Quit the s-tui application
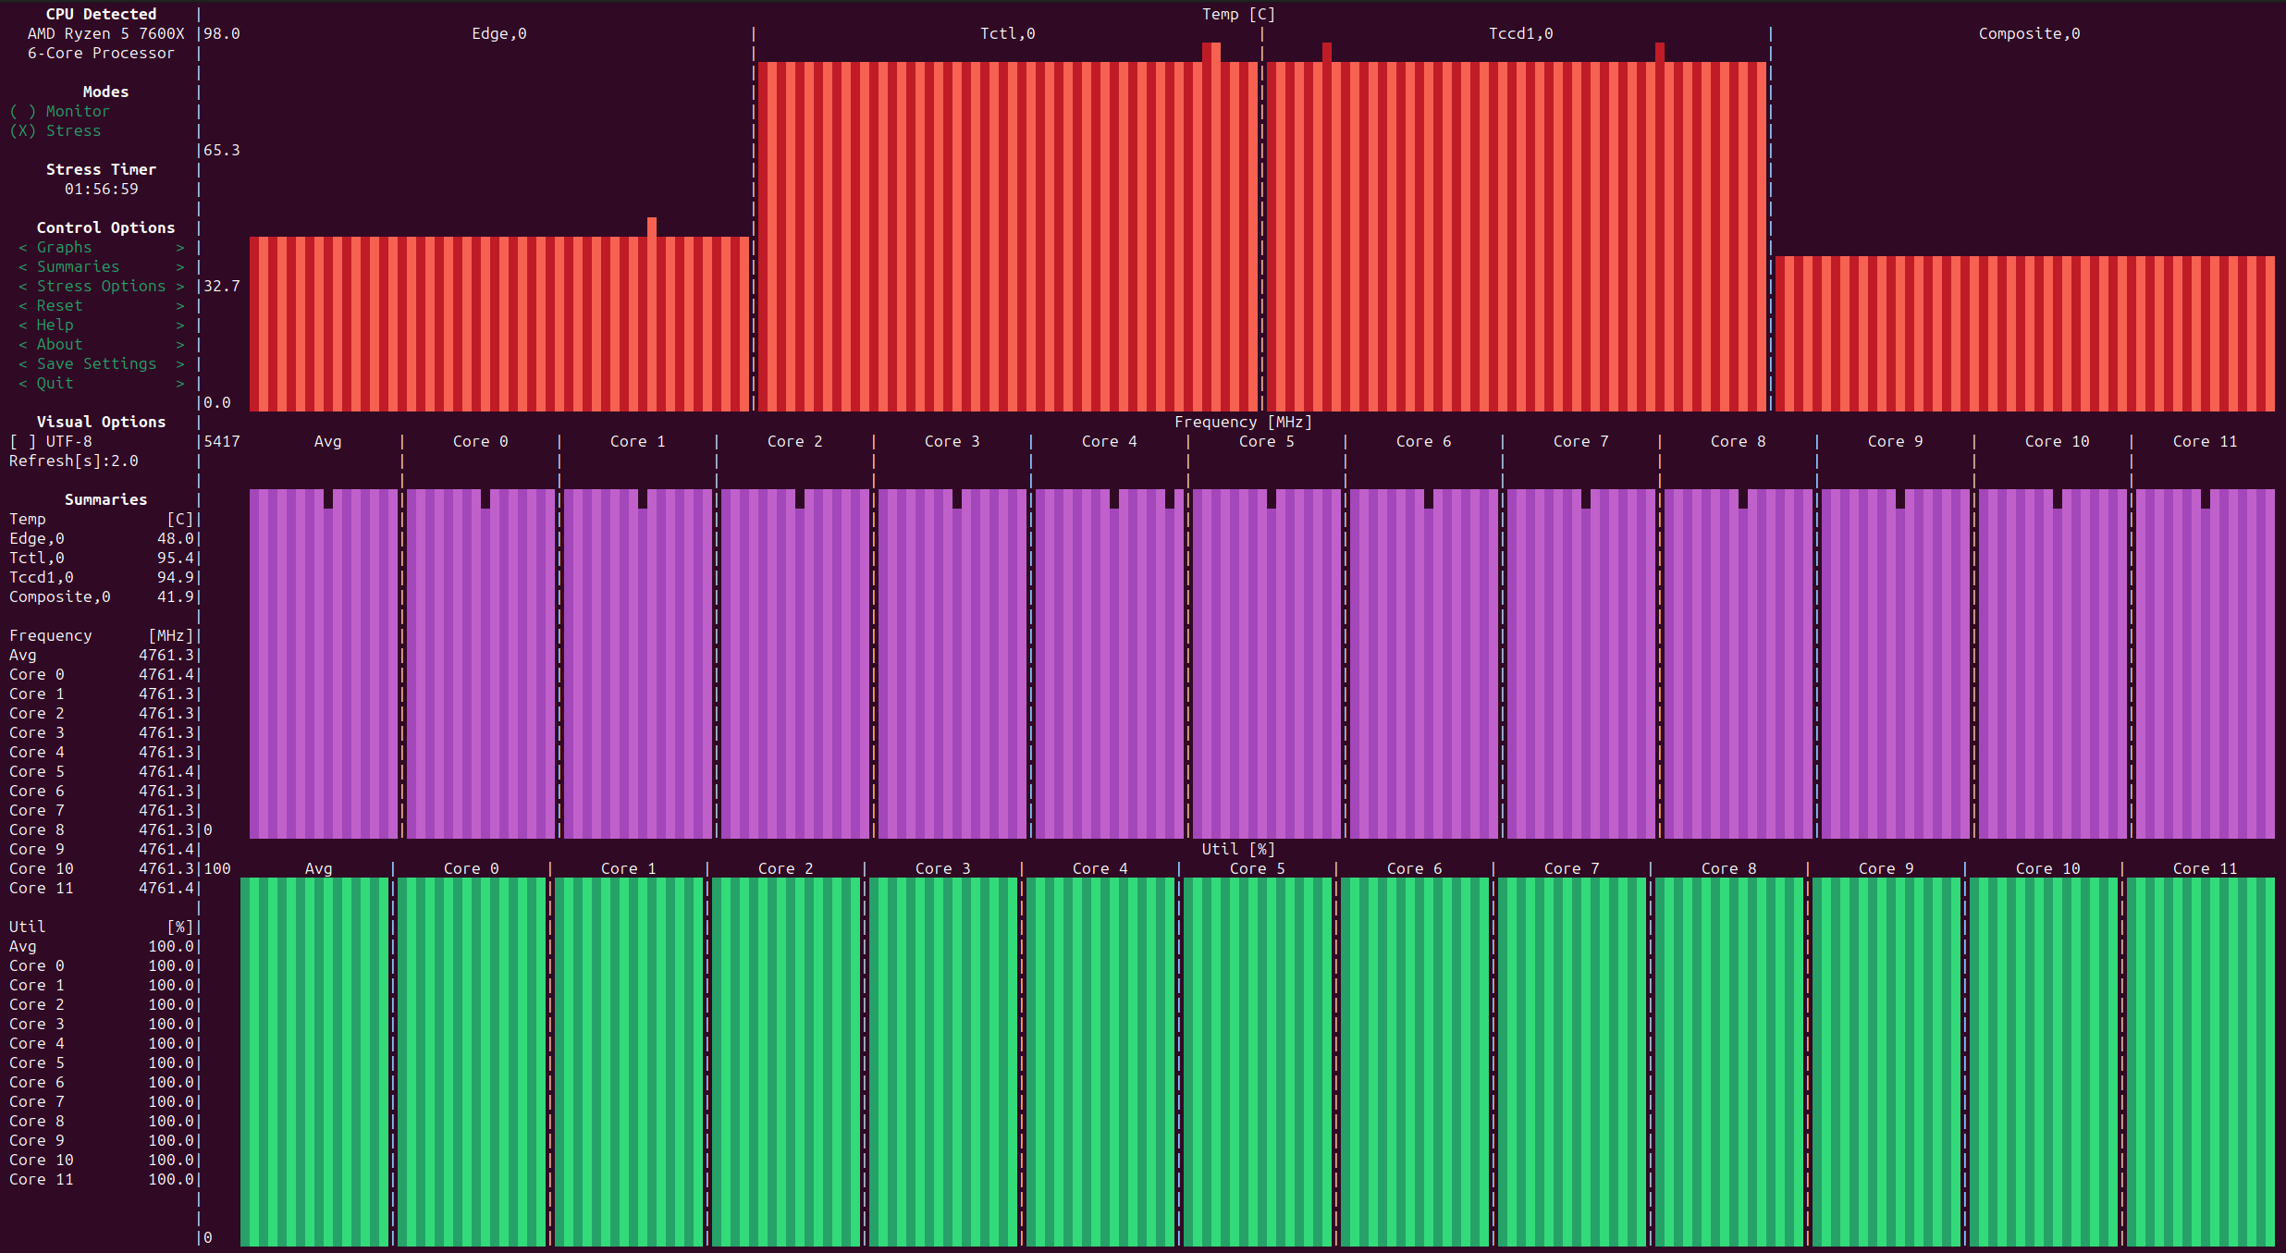Viewport: 2286px width, 1253px height. pos(55,383)
